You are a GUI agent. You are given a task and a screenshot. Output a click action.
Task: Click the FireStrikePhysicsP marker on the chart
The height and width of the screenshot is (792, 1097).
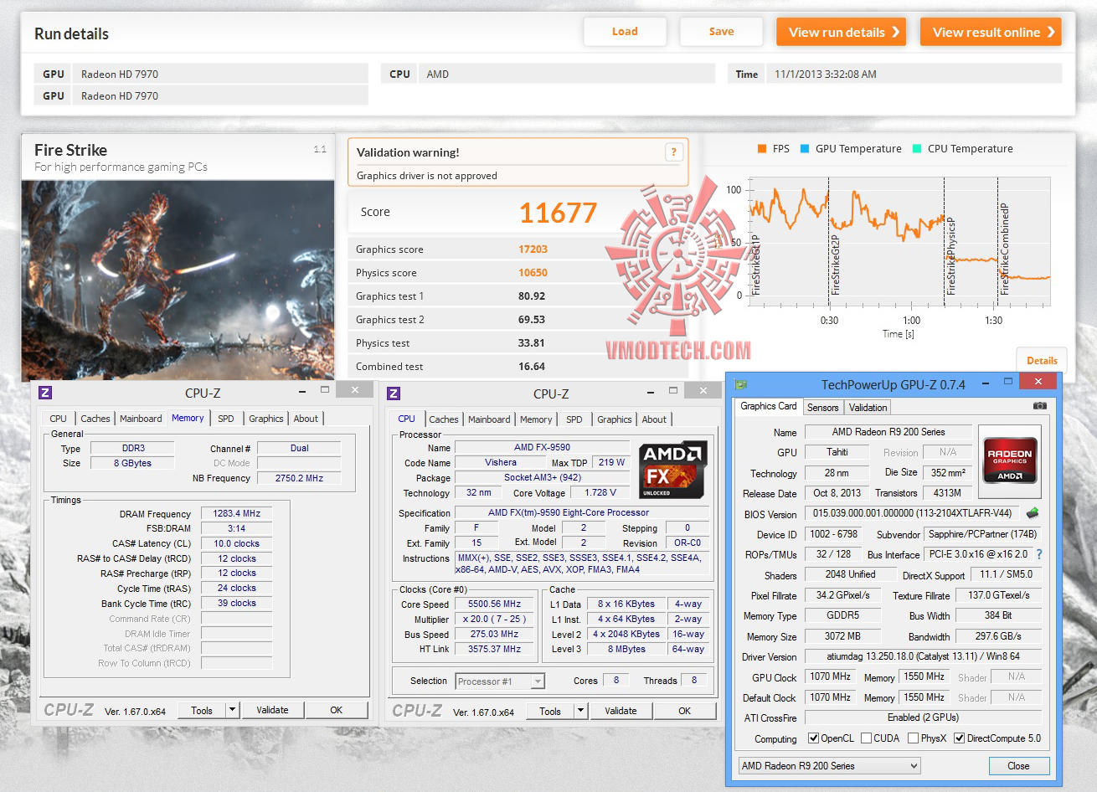tap(950, 255)
